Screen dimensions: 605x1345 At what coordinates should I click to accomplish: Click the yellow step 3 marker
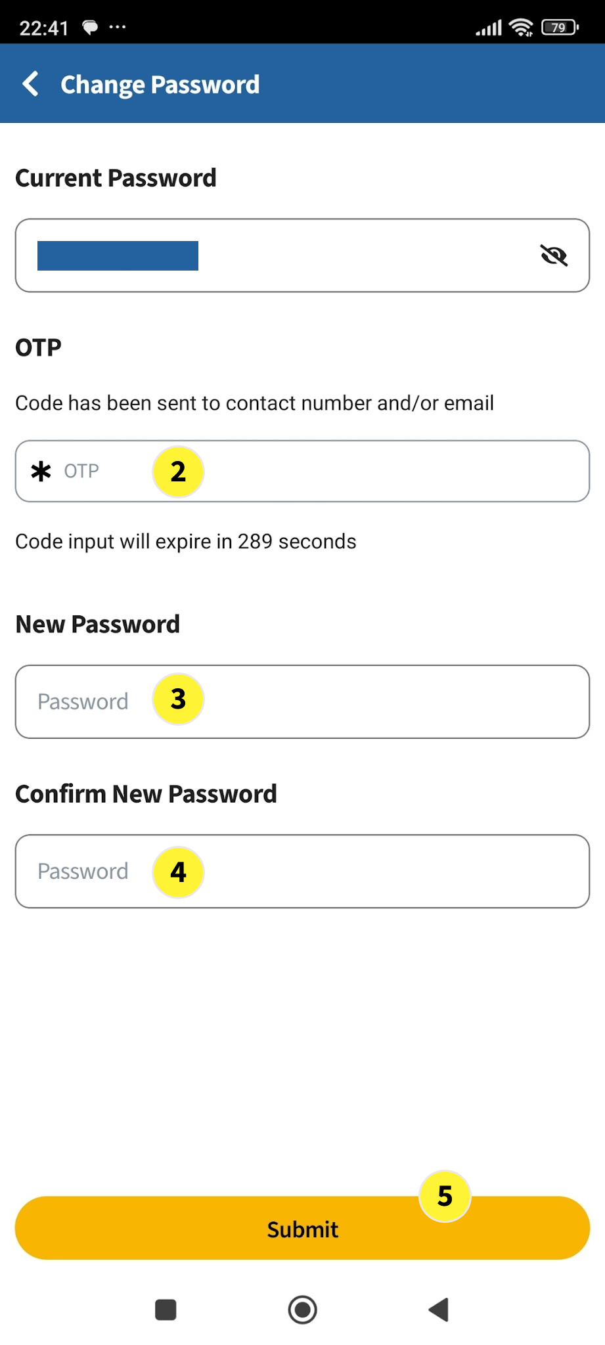coord(178,699)
